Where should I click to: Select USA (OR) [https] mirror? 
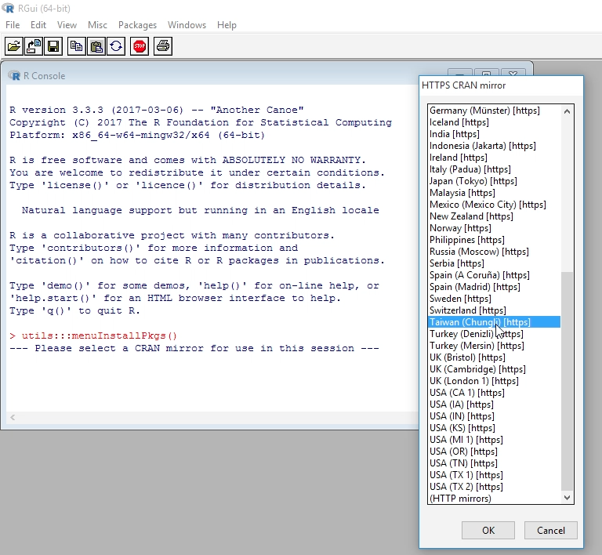point(494,452)
